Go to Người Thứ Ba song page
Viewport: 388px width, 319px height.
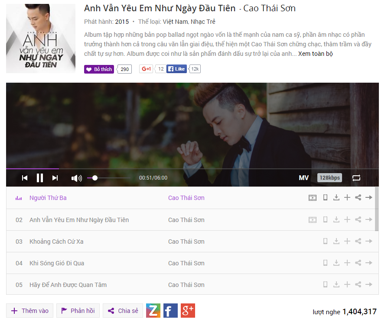coord(368,197)
